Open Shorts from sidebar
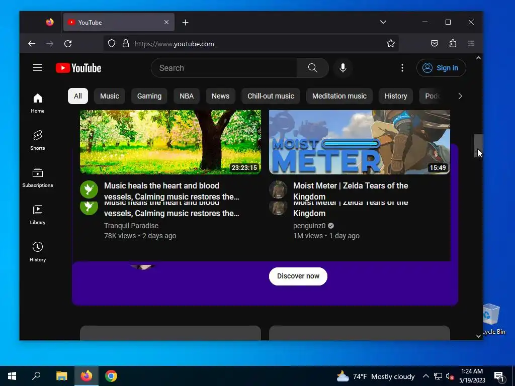The width and height of the screenshot is (515, 386). (38, 140)
